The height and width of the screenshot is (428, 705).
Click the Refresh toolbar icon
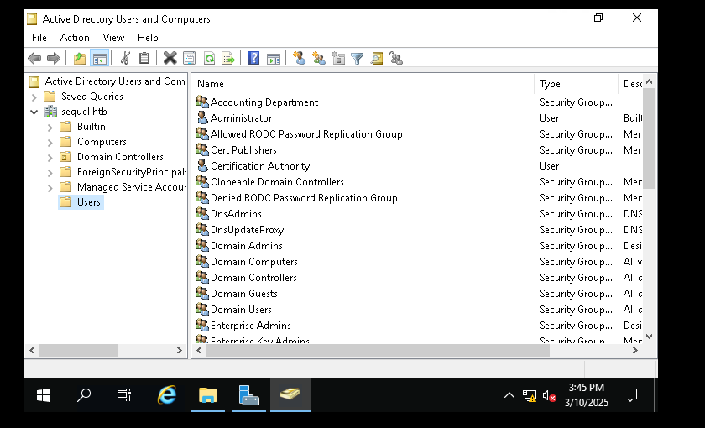209,58
